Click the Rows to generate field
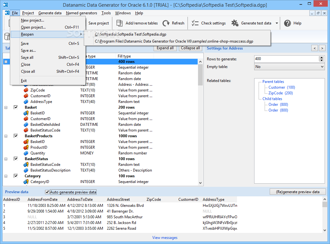330x244 pixels. tap(287, 59)
